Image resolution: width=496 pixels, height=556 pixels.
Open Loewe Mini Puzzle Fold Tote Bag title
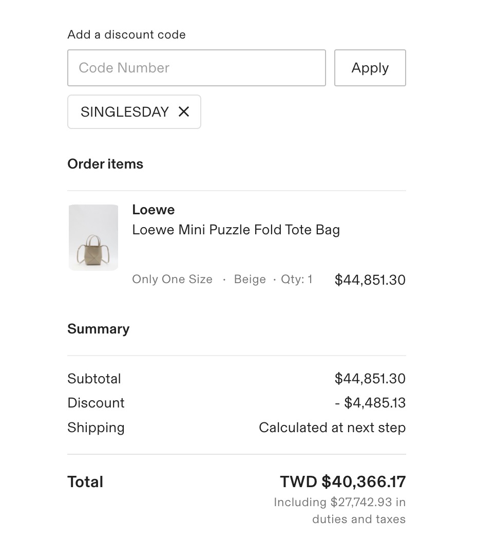click(236, 230)
